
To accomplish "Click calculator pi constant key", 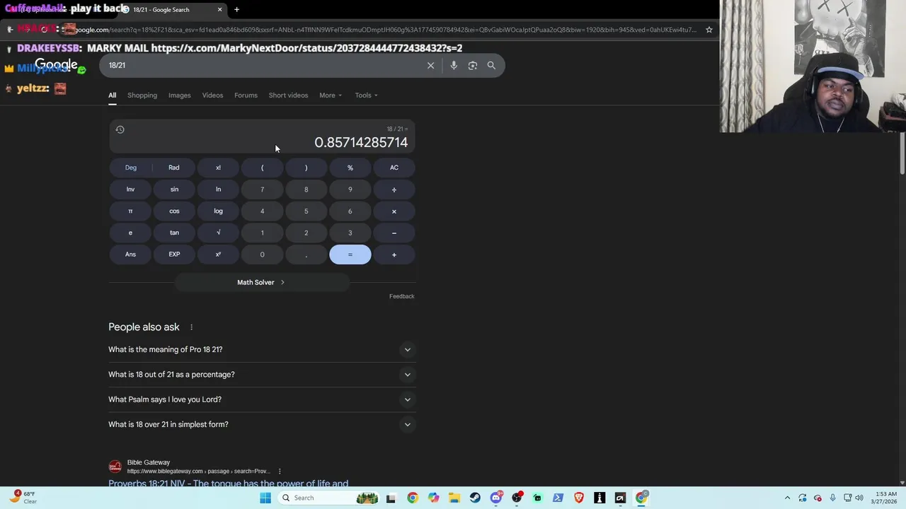I will [130, 211].
